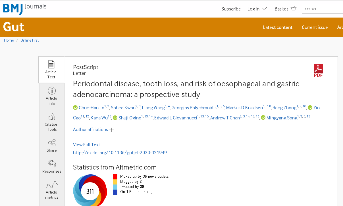
Task: Open the Current issue menu item
Action: click(x=315, y=27)
